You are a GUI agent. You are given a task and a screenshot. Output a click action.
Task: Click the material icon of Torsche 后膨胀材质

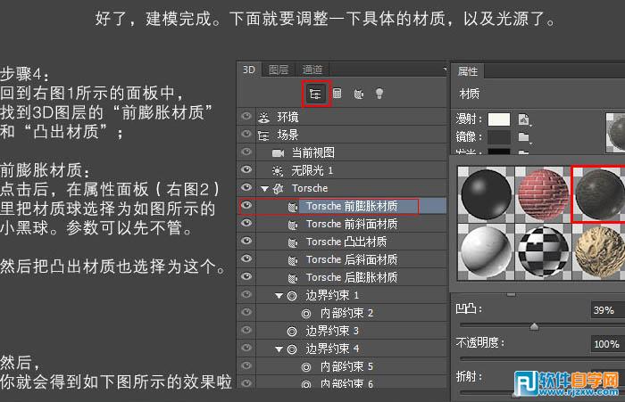point(293,278)
